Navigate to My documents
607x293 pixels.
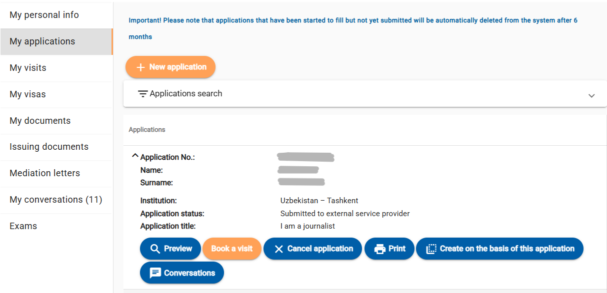click(56, 121)
